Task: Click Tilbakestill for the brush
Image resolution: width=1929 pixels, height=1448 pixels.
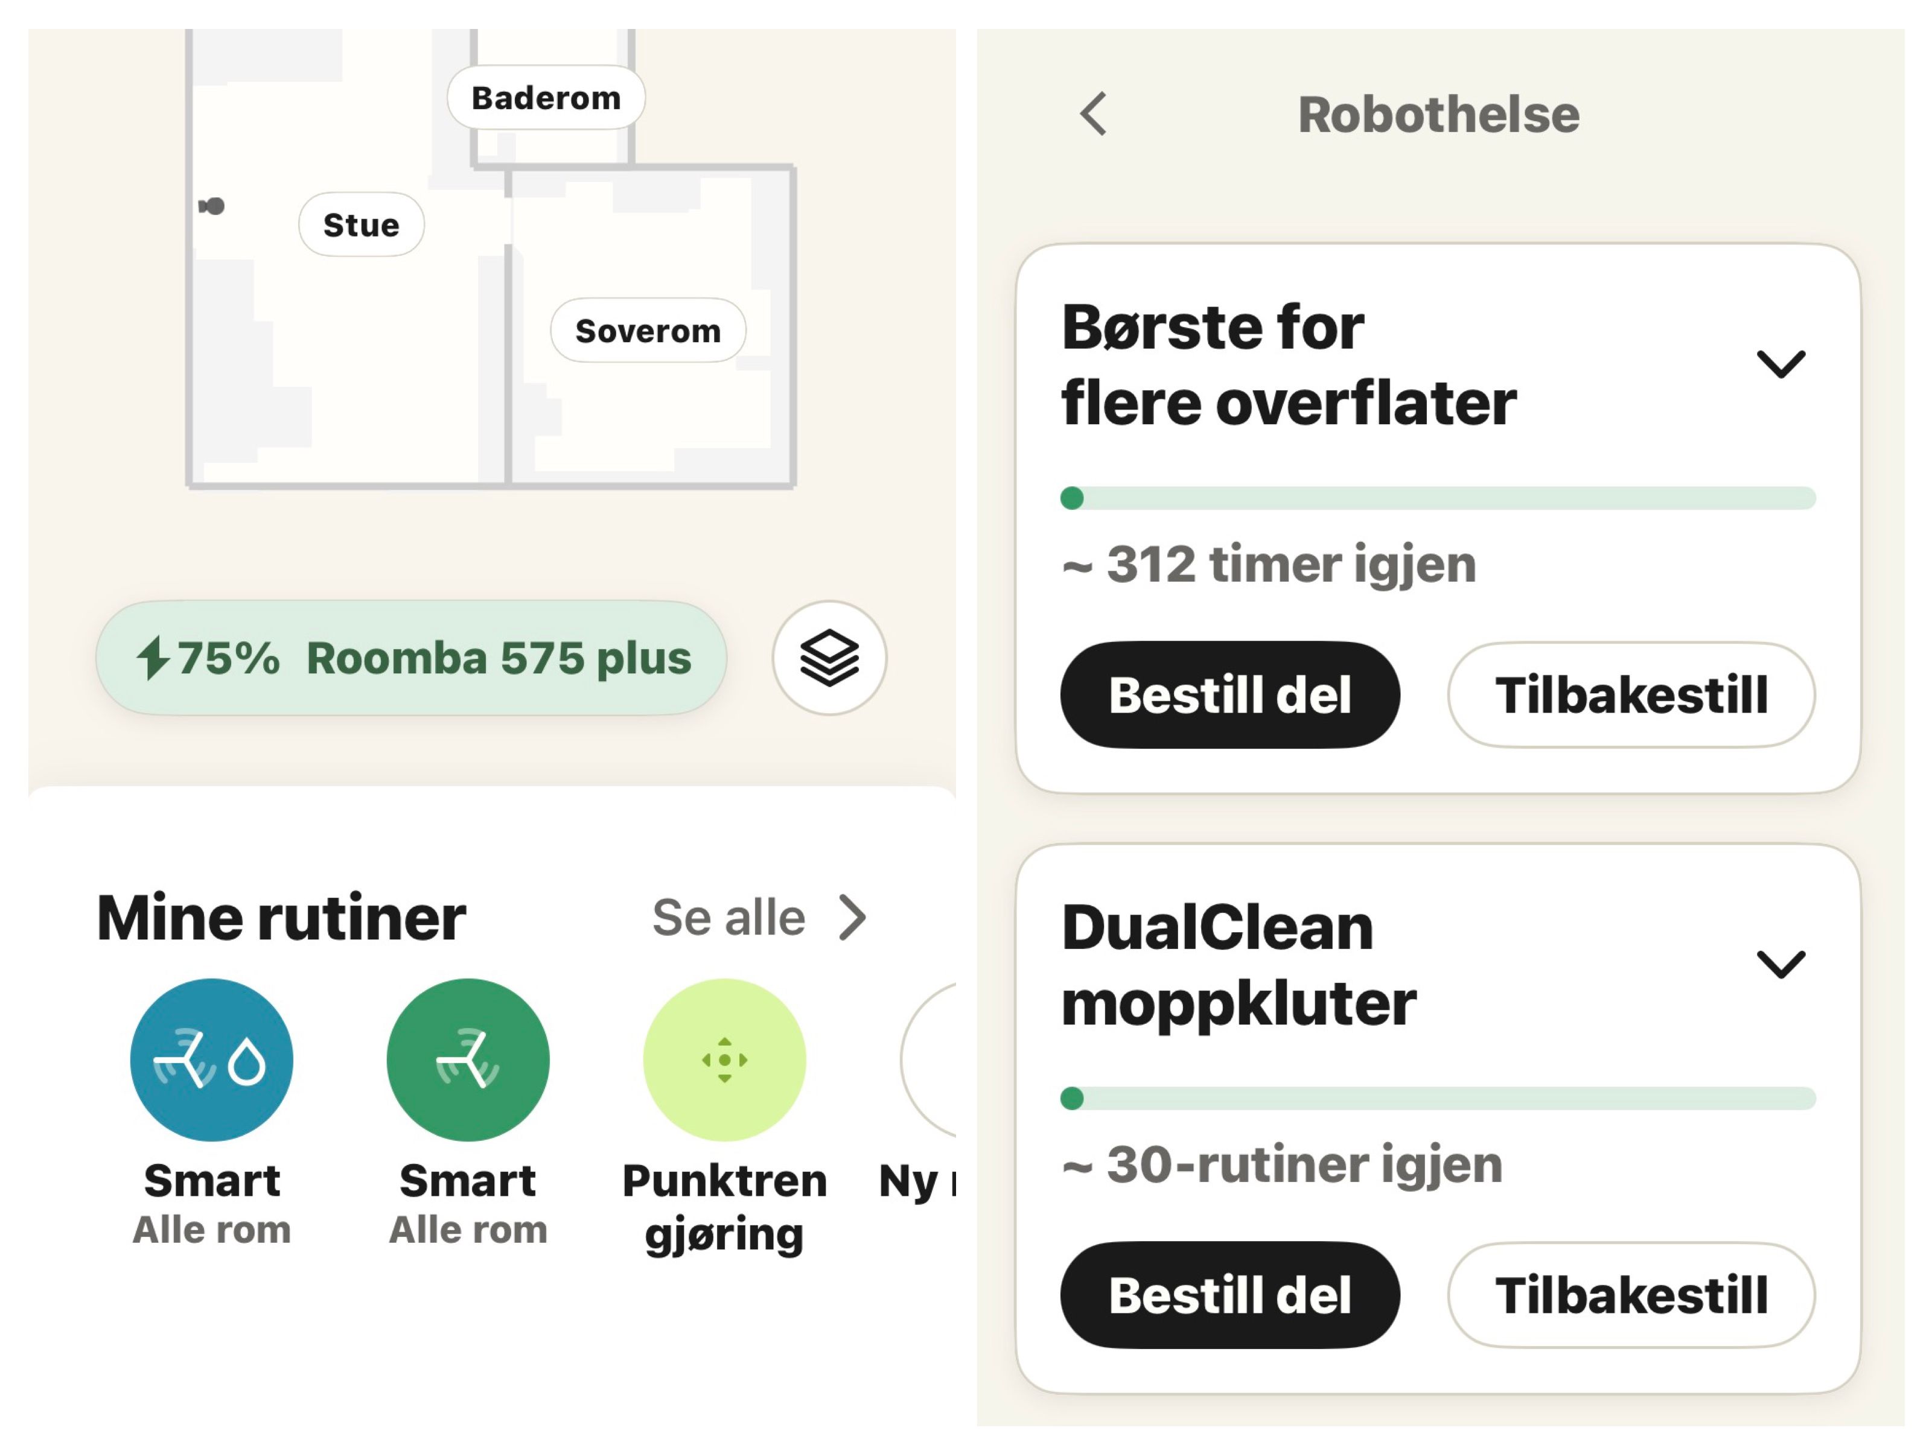Action: [x=1631, y=695]
